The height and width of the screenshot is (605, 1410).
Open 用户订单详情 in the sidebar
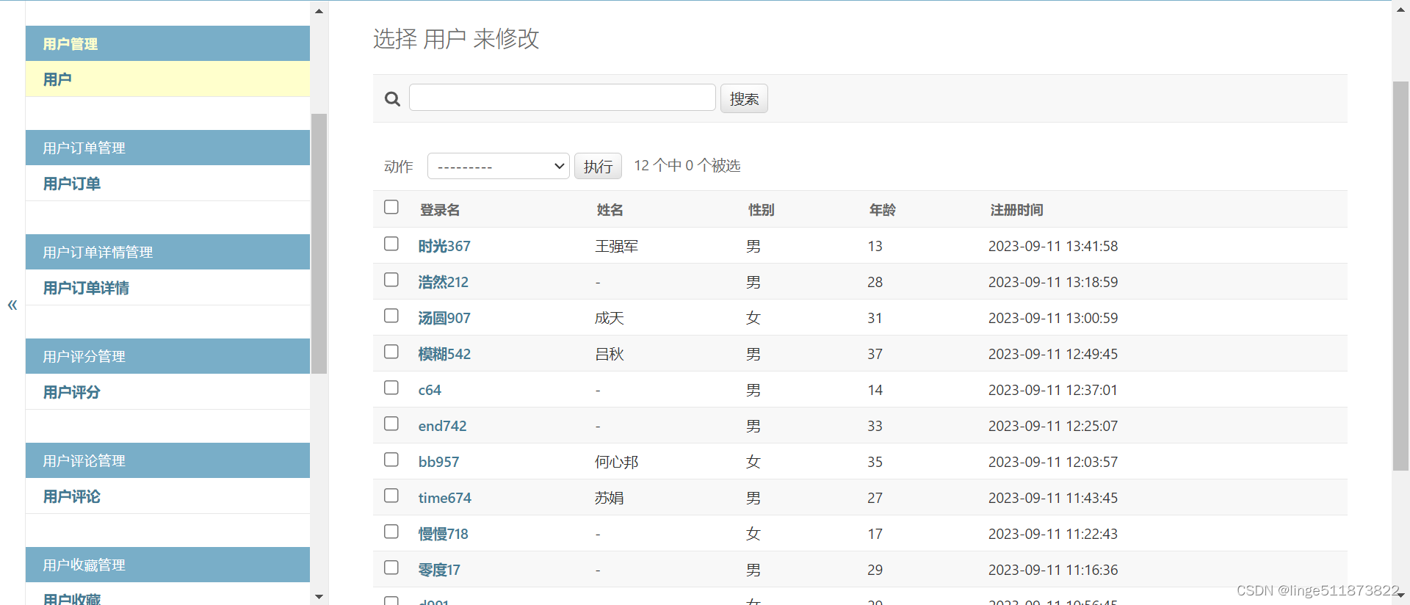[x=86, y=288]
